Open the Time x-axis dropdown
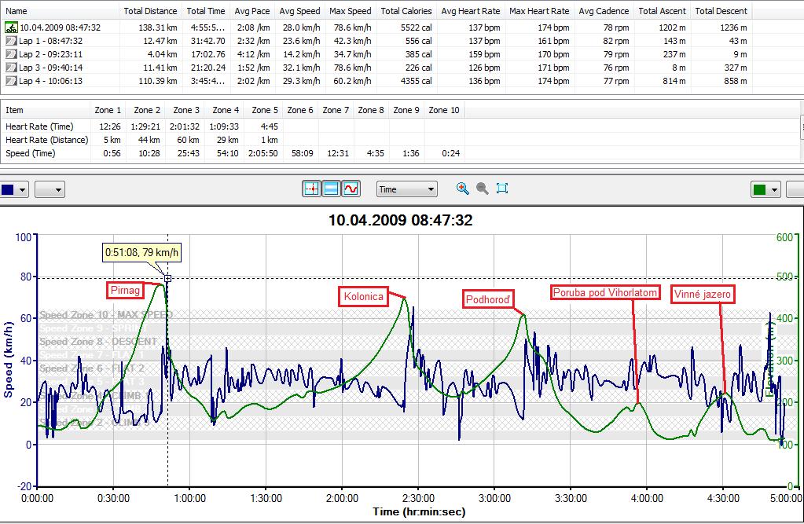The height and width of the screenshot is (524, 804). click(x=406, y=189)
